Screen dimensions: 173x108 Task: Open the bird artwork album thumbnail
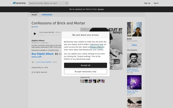click(x=134, y=103)
